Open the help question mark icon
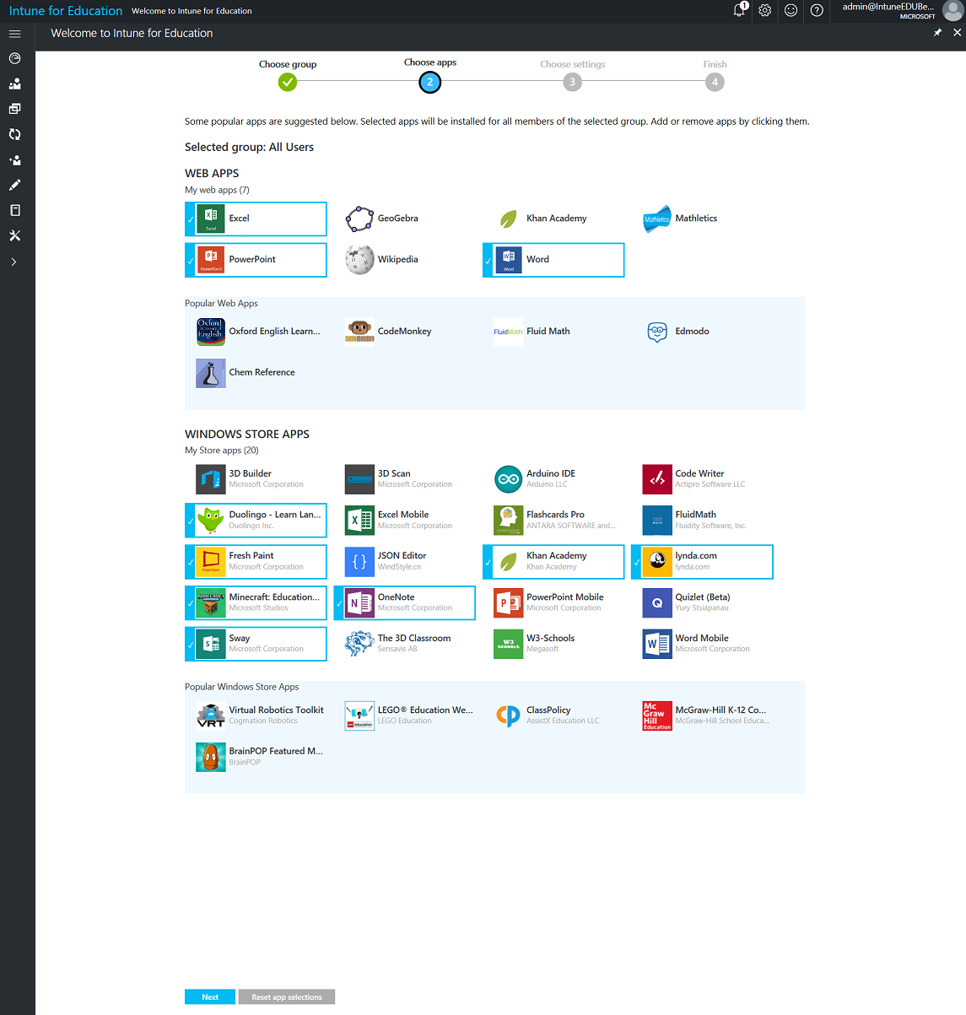 click(x=817, y=10)
